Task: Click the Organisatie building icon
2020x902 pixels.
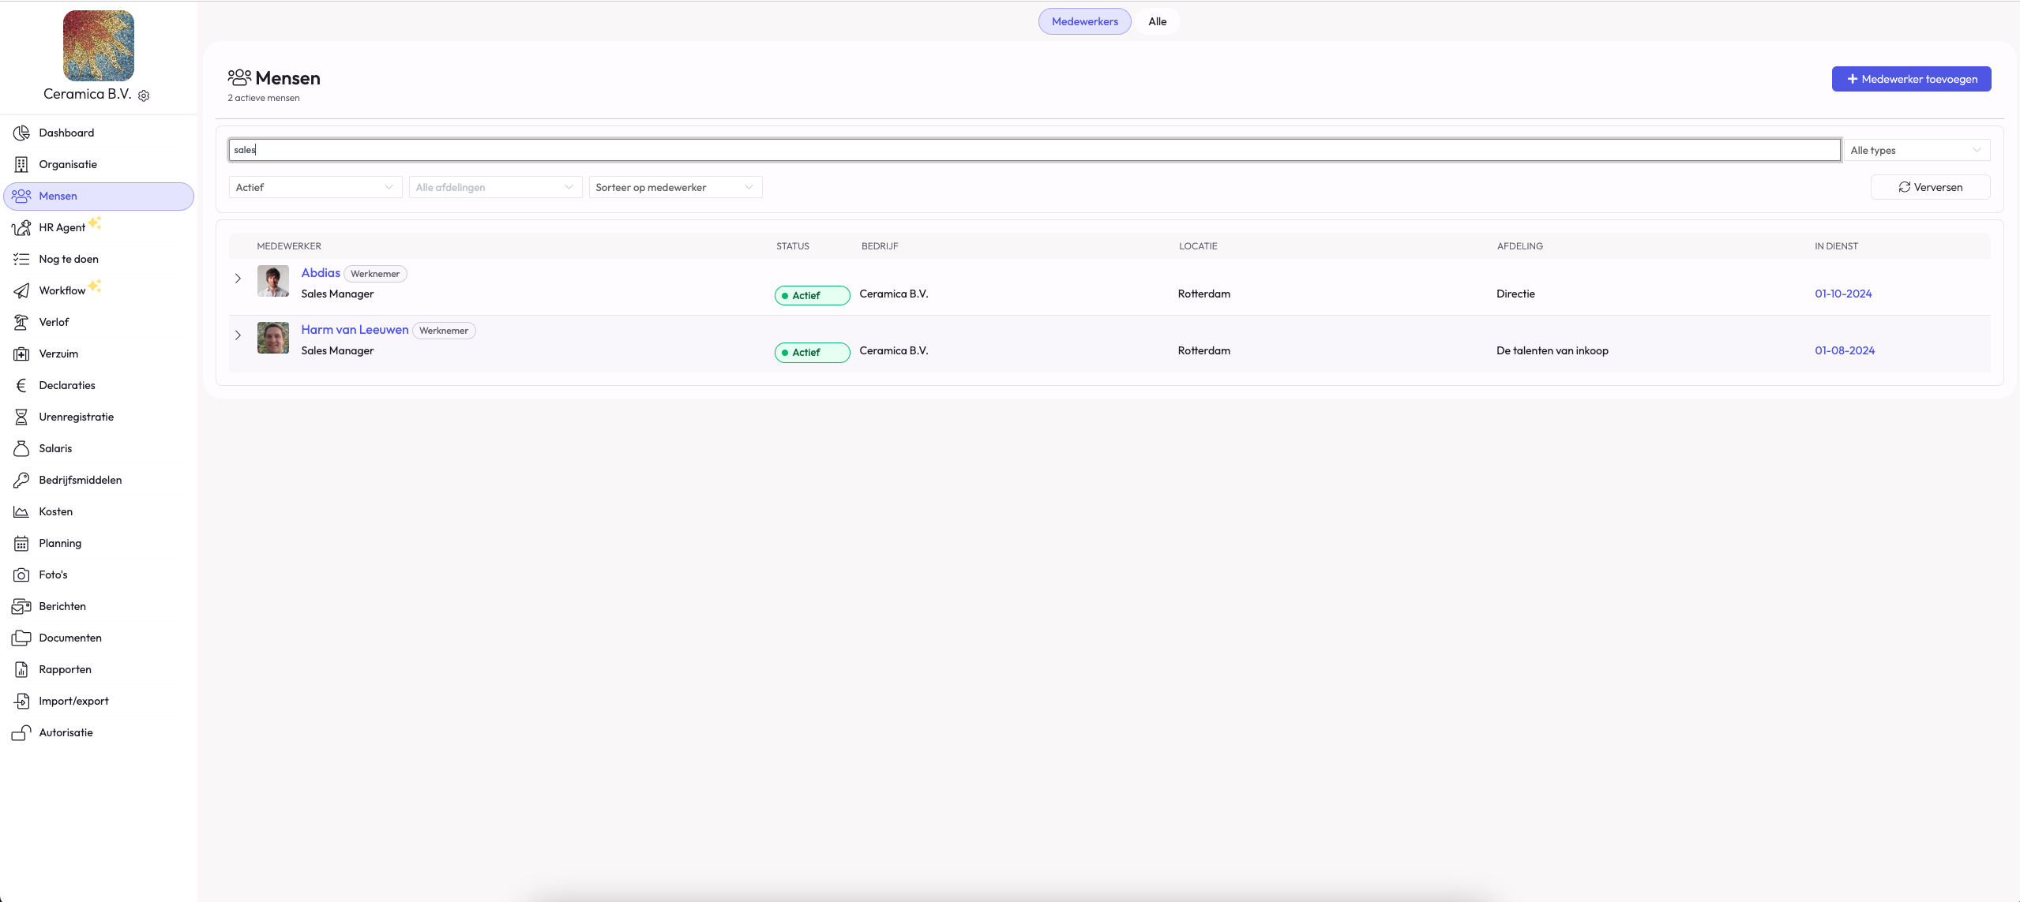Action: click(x=21, y=164)
